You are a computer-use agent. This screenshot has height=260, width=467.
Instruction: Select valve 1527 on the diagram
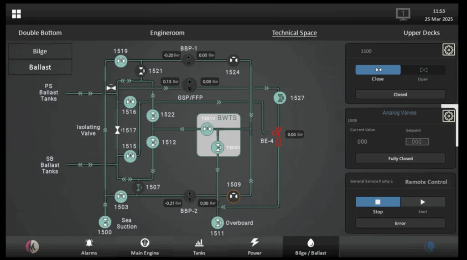pyautogui.click(x=280, y=98)
